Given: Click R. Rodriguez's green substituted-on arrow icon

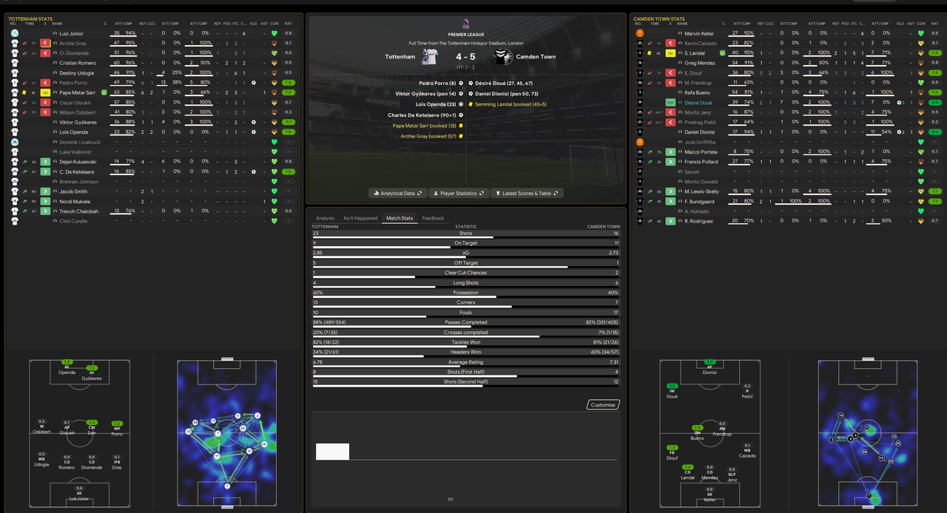Looking at the screenshot, I should point(670,221).
